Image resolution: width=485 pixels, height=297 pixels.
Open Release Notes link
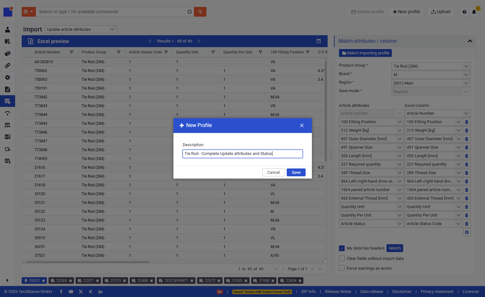pyautogui.click(x=338, y=292)
